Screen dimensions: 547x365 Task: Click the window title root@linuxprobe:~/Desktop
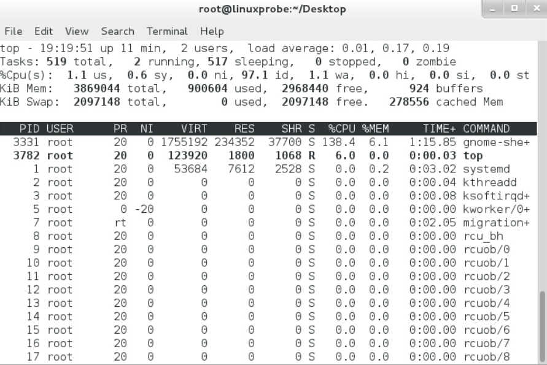(272, 9)
